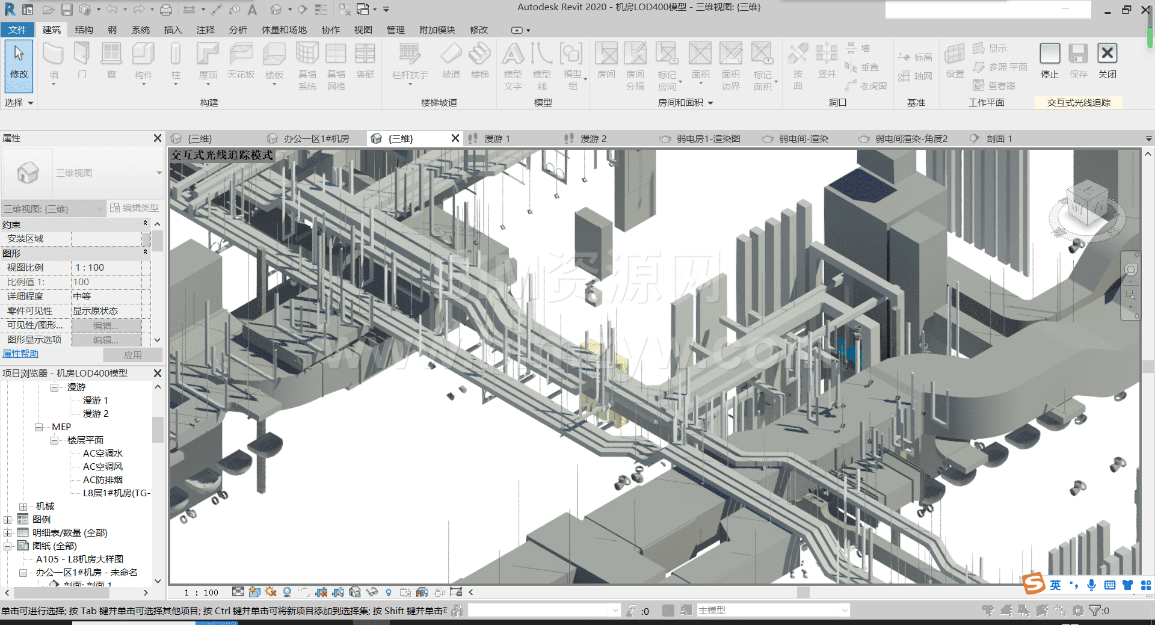Click the sun path icon in view control bar

pos(271,593)
